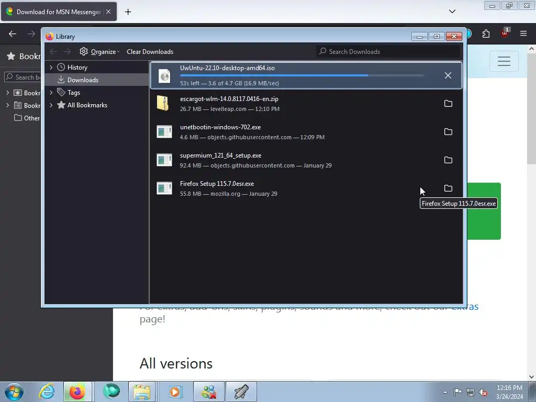
Task: Expand the second bookmarks sidebar folder
Action: point(7,105)
